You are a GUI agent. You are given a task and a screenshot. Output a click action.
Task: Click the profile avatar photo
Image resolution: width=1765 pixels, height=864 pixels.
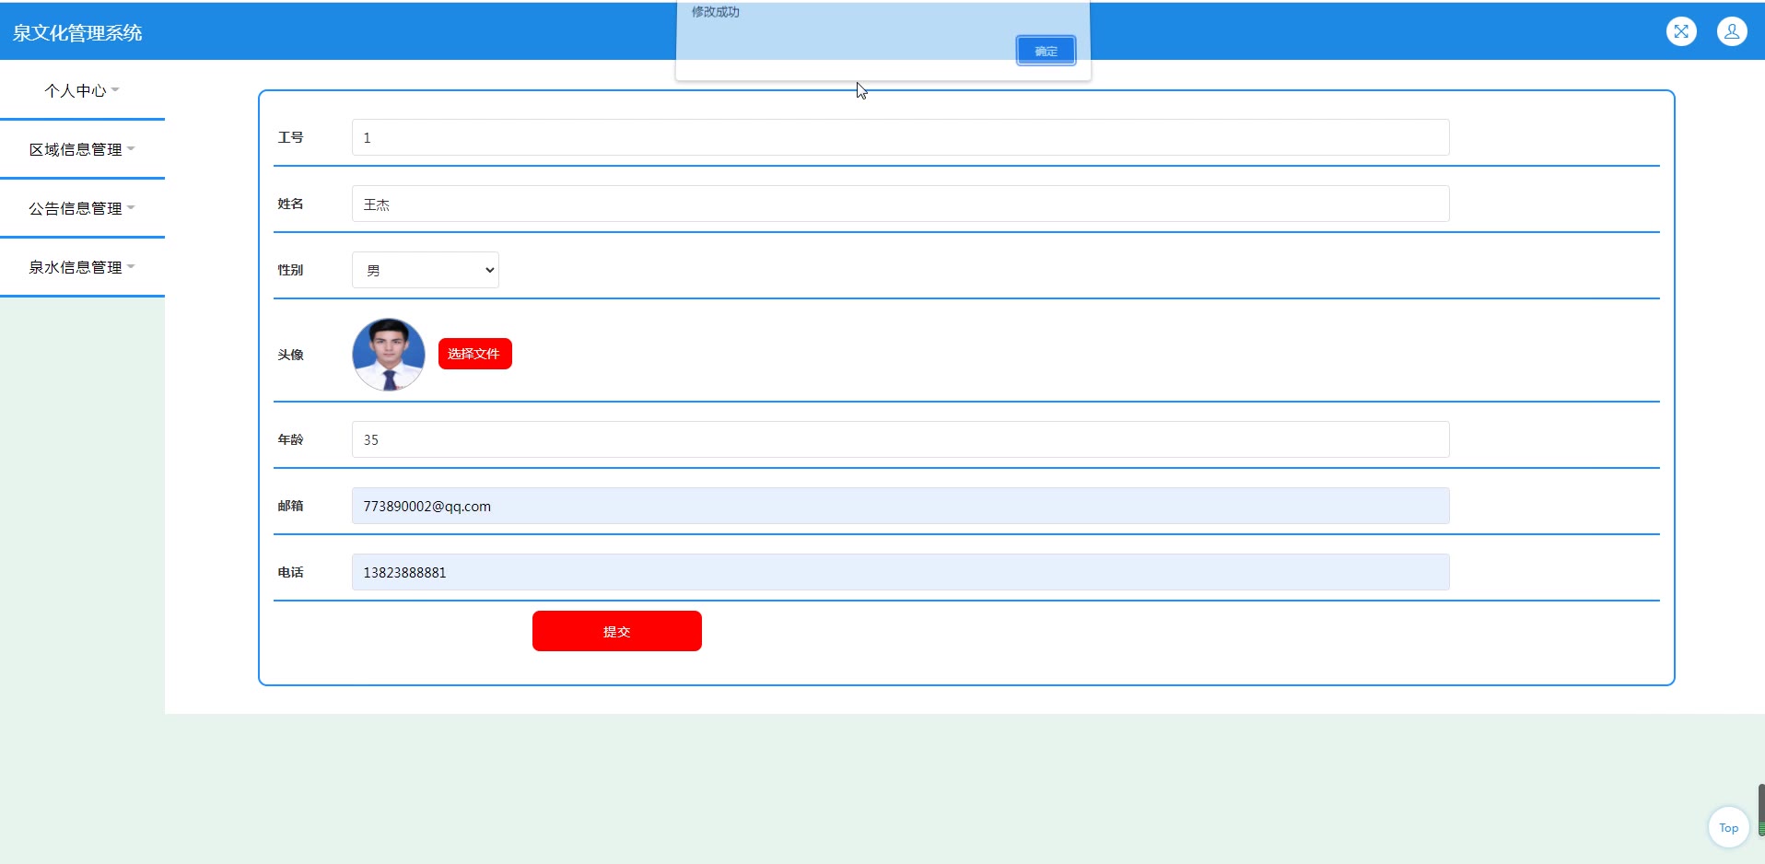tap(389, 355)
